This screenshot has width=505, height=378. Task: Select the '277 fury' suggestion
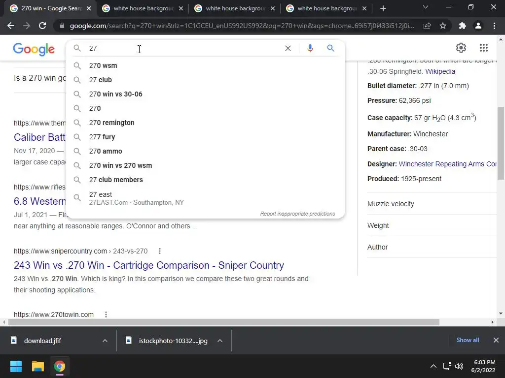pos(205,137)
